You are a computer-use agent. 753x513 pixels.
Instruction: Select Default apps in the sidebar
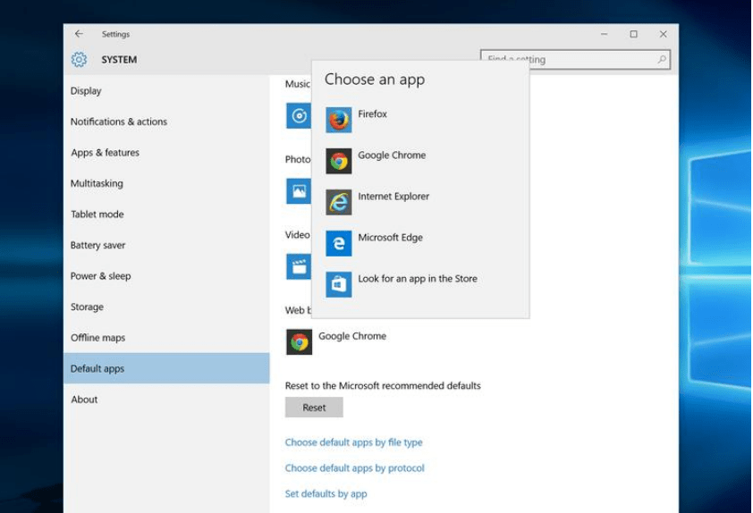(166, 368)
